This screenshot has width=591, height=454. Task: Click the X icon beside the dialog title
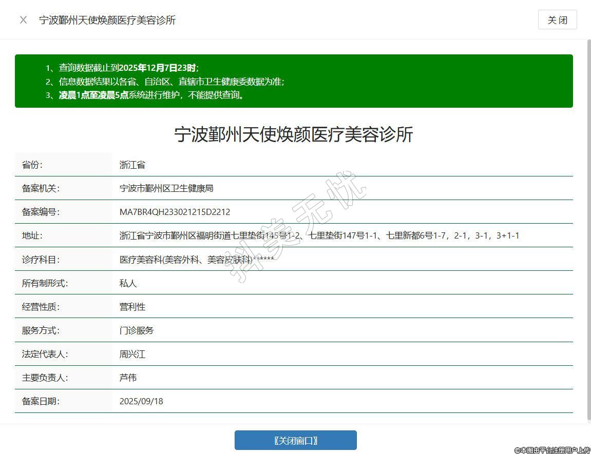coord(23,20)
